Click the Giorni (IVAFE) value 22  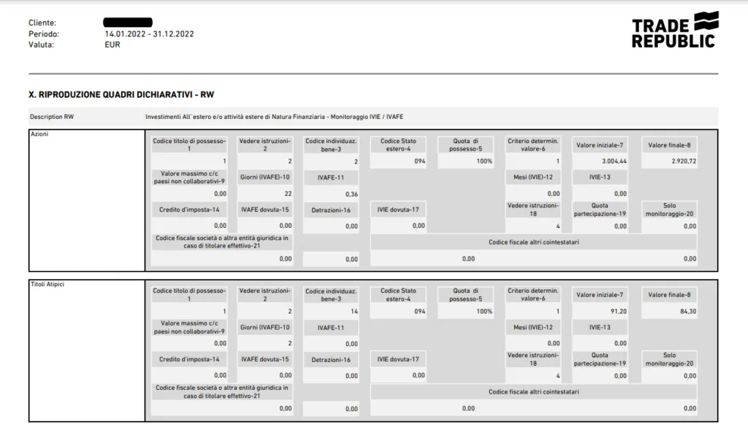tap(287, 193)
